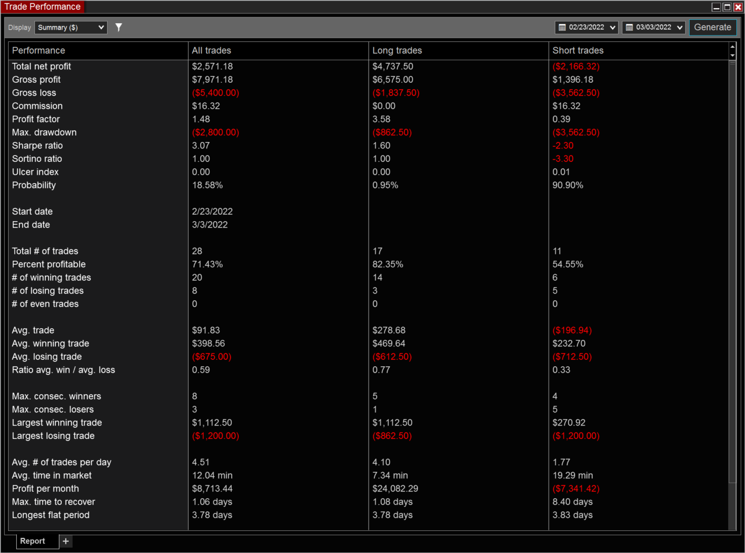Select the ($862.50) long largest losing trade
745x553 pixels.
(393, 436)
